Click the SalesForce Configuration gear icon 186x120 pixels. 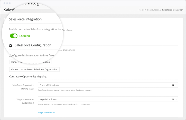pos(11,46)
